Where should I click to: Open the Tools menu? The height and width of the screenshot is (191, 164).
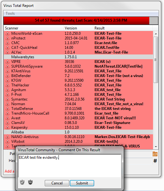[x=10, y=13]
